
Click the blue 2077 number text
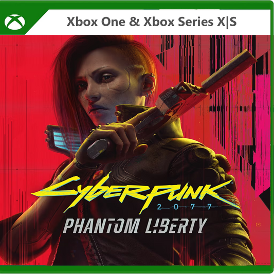coord(185,207)
